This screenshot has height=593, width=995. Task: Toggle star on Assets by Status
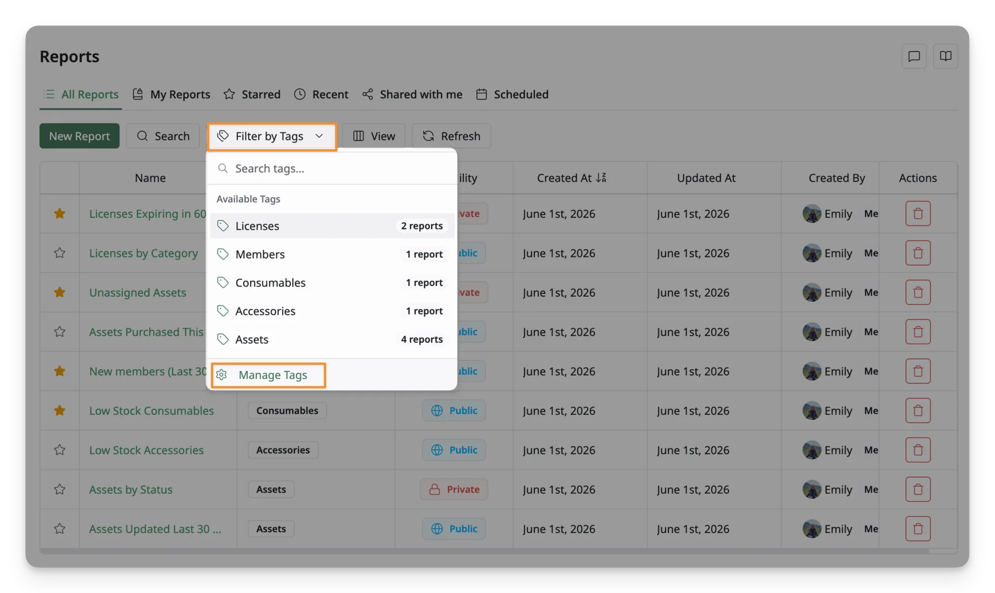coord(60,489)
